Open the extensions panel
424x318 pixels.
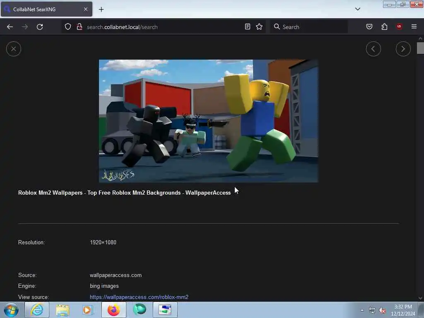click(384, 26)
